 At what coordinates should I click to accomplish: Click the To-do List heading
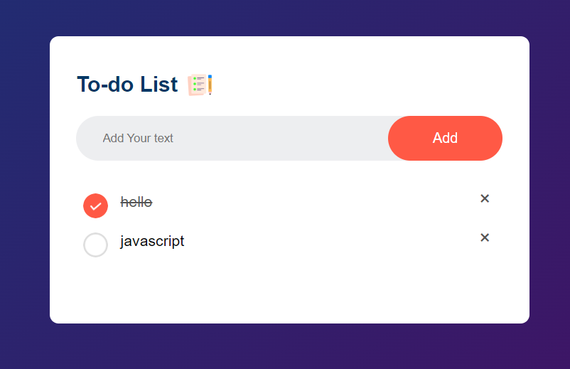[127, 84]
